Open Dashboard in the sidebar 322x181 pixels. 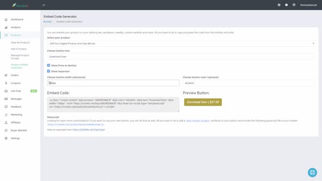(17, 20)
